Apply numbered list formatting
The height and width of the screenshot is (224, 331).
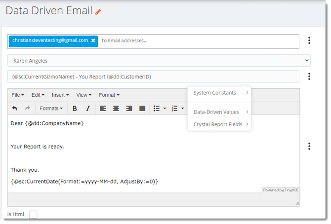tap(174, 109)
